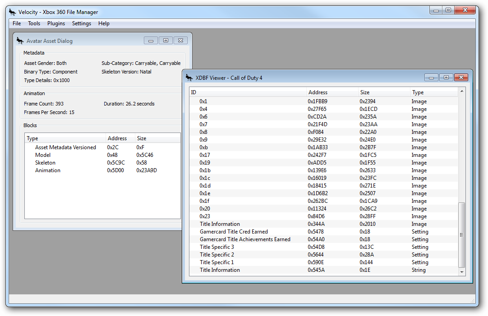Select the 0x17 image entry

[324, 155]
